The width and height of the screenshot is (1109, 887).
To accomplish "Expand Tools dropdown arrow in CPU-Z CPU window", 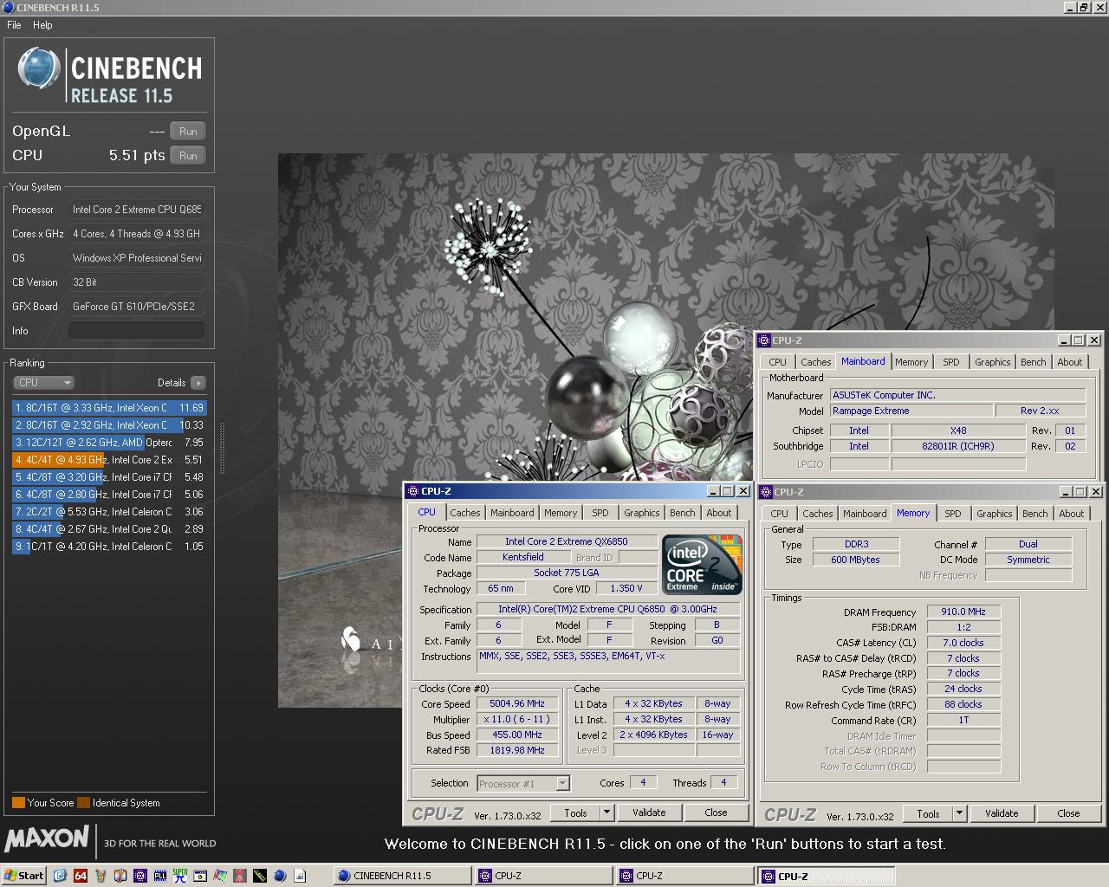I will click(606, 813).
